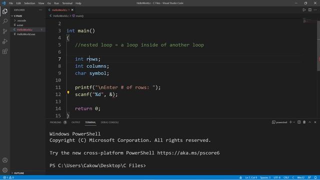Open the Run menu
Screen dimensions: 320x180
coord(56,3)
